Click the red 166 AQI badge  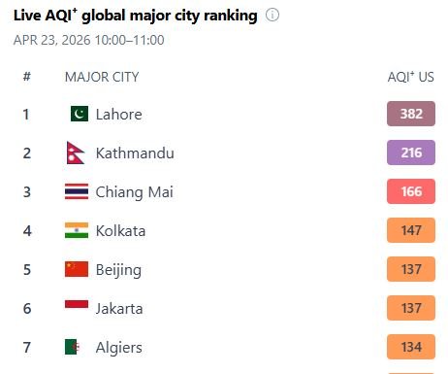click(411, 191)
